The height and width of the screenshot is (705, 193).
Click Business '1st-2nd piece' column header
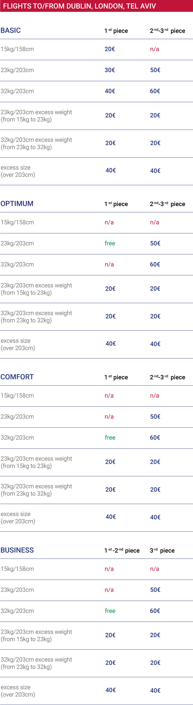pos(122,550)
